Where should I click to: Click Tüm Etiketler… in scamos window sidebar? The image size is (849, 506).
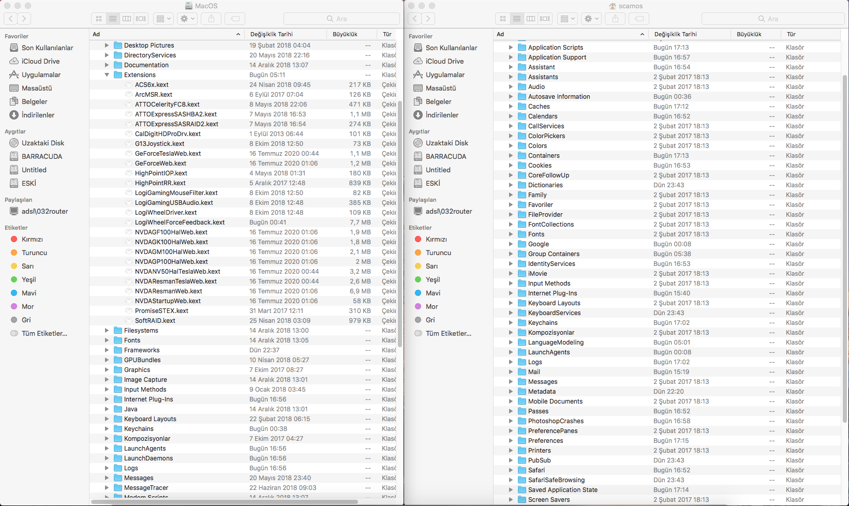tap(448, 333)
